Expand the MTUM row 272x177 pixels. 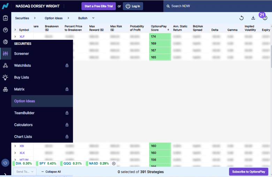tap(15, 160)
